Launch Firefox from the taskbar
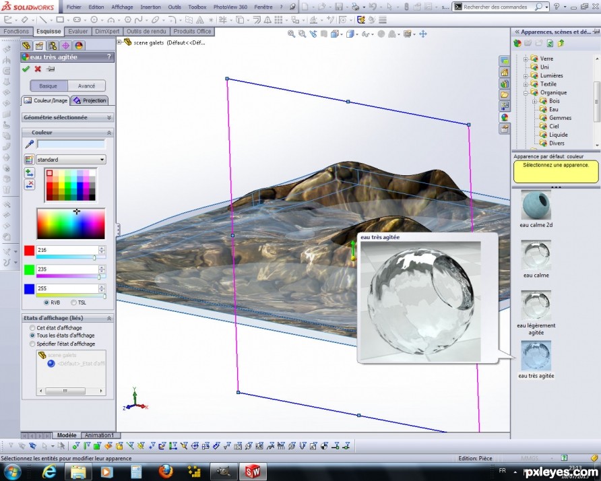This screenshot has width=601, height=481. tap(166, 472)
